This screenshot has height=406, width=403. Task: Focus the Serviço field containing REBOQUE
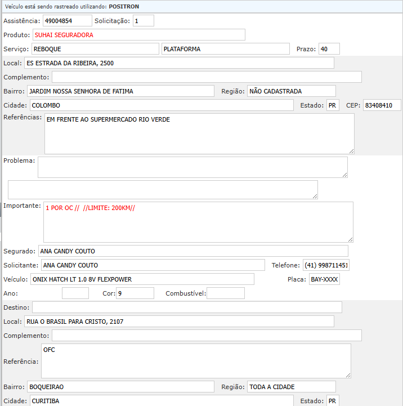(x=95, y=49)
